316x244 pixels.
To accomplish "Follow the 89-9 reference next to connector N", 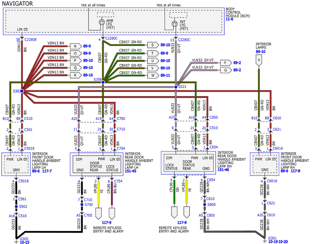I will pos(87,46).
